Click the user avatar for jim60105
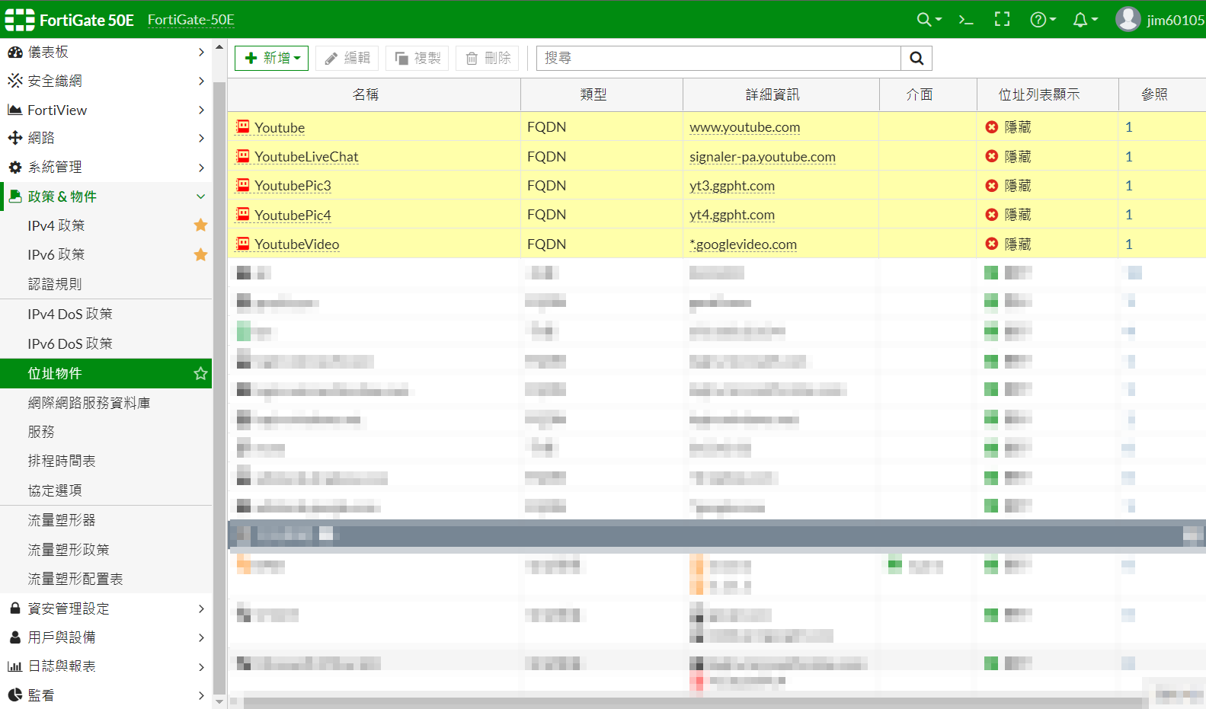1206x709 pixels. (x=1128, y=20)
